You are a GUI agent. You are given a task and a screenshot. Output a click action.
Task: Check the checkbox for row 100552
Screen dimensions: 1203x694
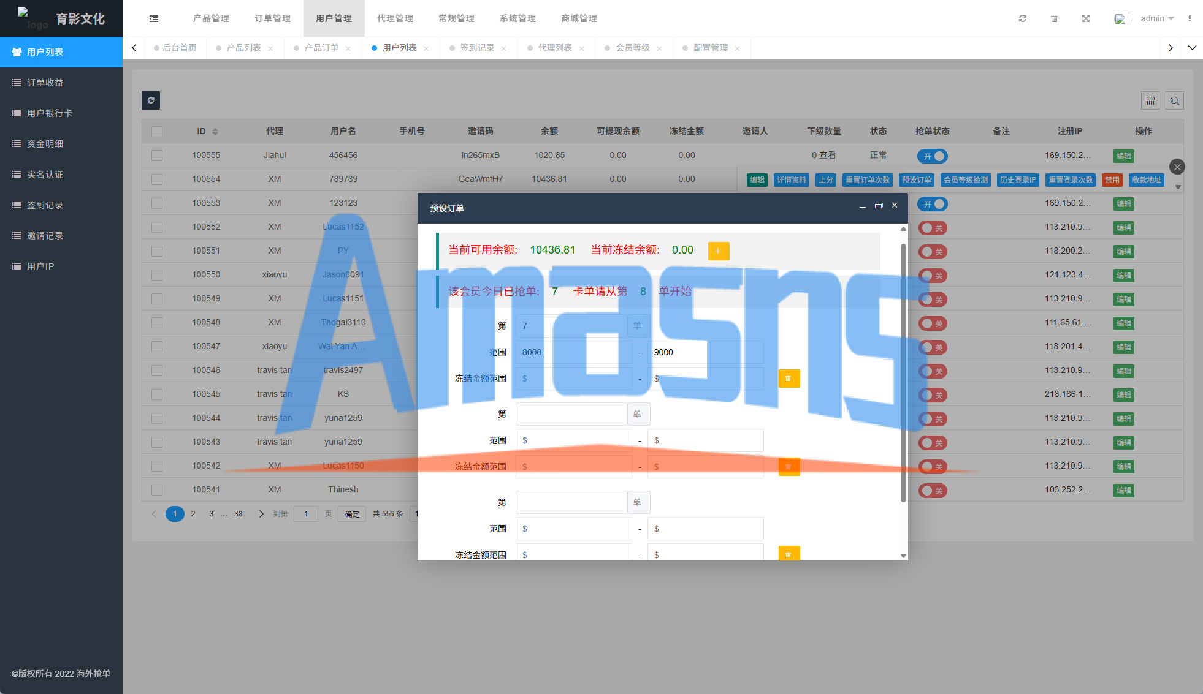[x=157, y=227]
